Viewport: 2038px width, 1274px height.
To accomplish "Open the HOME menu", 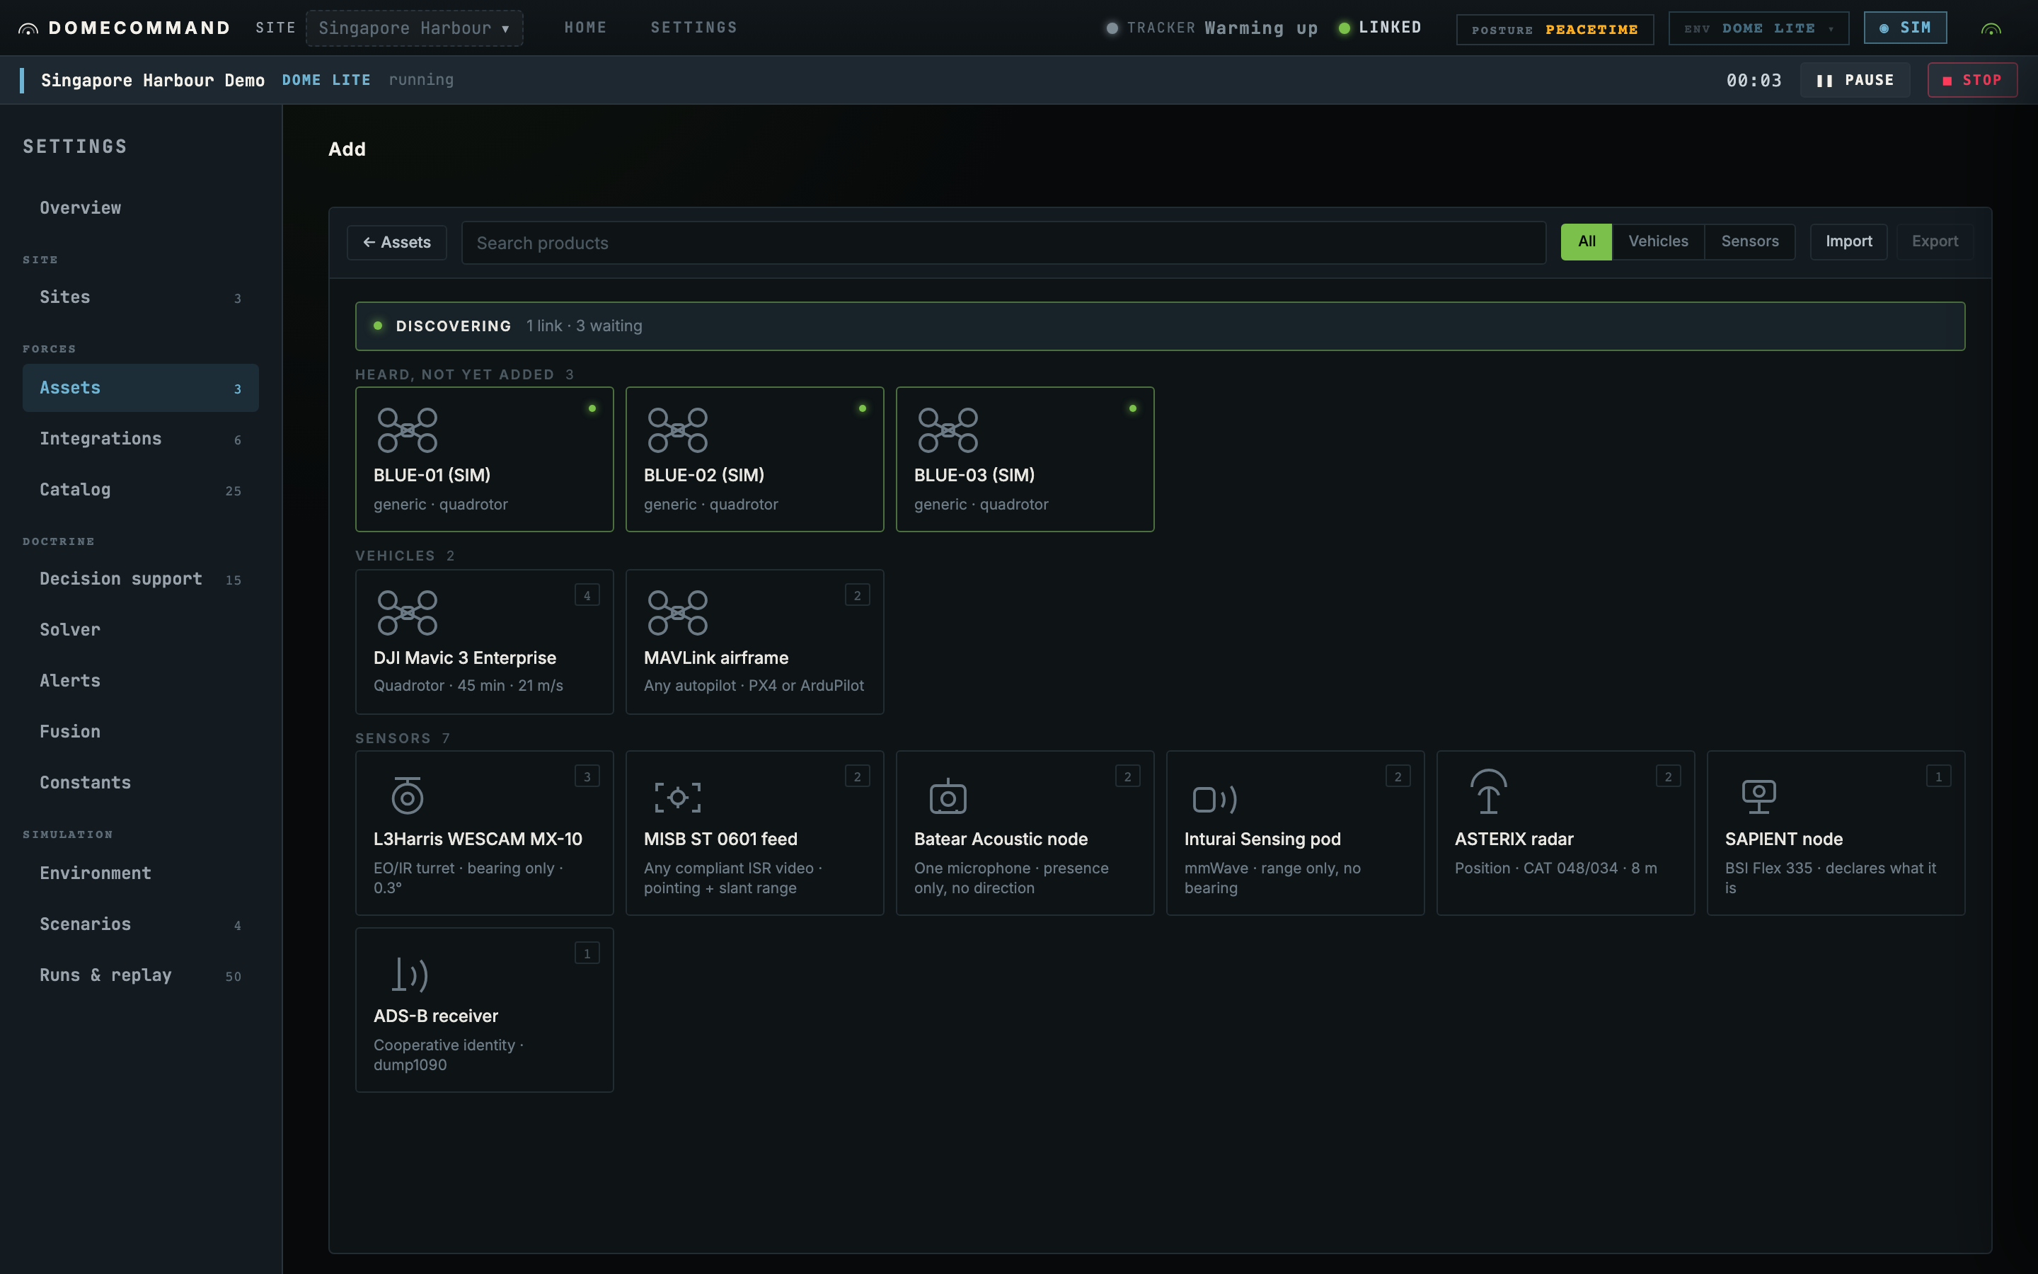I will (585, 28).
